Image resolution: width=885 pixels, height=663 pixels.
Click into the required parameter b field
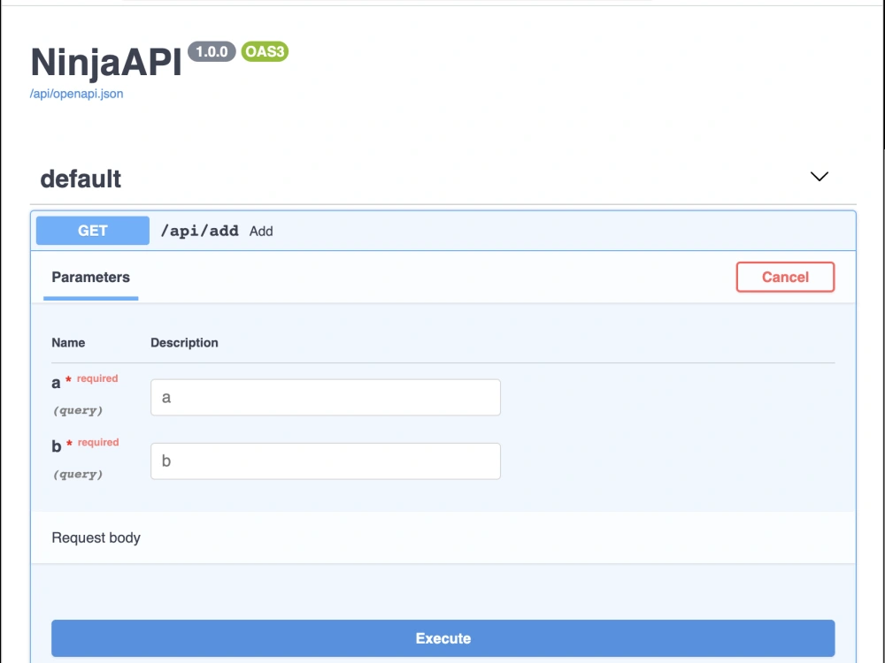pyautogui.click(x=325, y=461)
